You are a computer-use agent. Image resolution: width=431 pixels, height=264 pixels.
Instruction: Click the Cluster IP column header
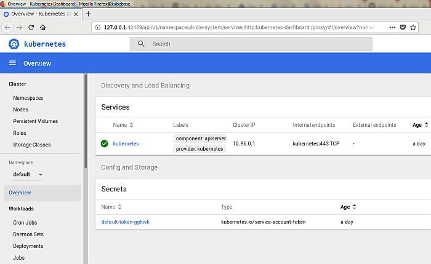[244, 125]
